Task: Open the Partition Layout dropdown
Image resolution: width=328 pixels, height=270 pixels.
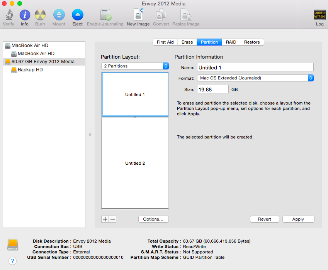Action: tap(135, 66)
